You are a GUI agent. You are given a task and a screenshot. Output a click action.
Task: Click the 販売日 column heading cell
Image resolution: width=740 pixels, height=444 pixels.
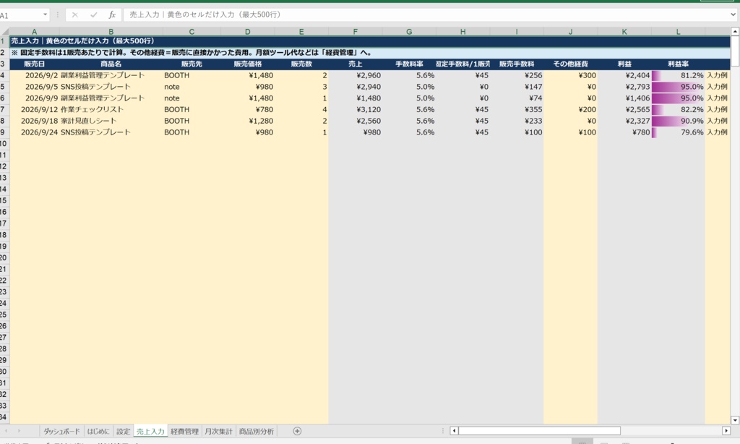coord(35,64)
